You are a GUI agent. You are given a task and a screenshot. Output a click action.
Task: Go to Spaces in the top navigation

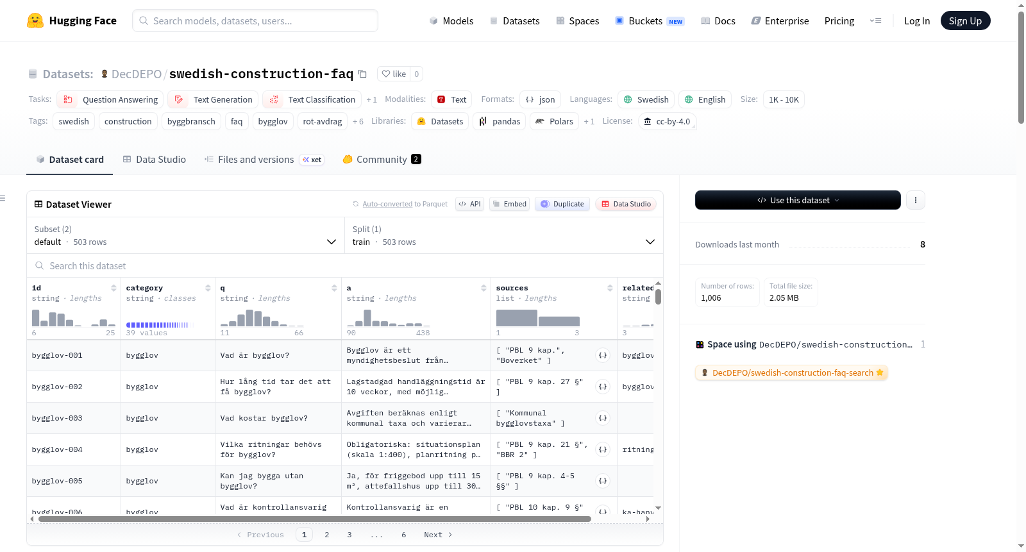click(578, 21)
